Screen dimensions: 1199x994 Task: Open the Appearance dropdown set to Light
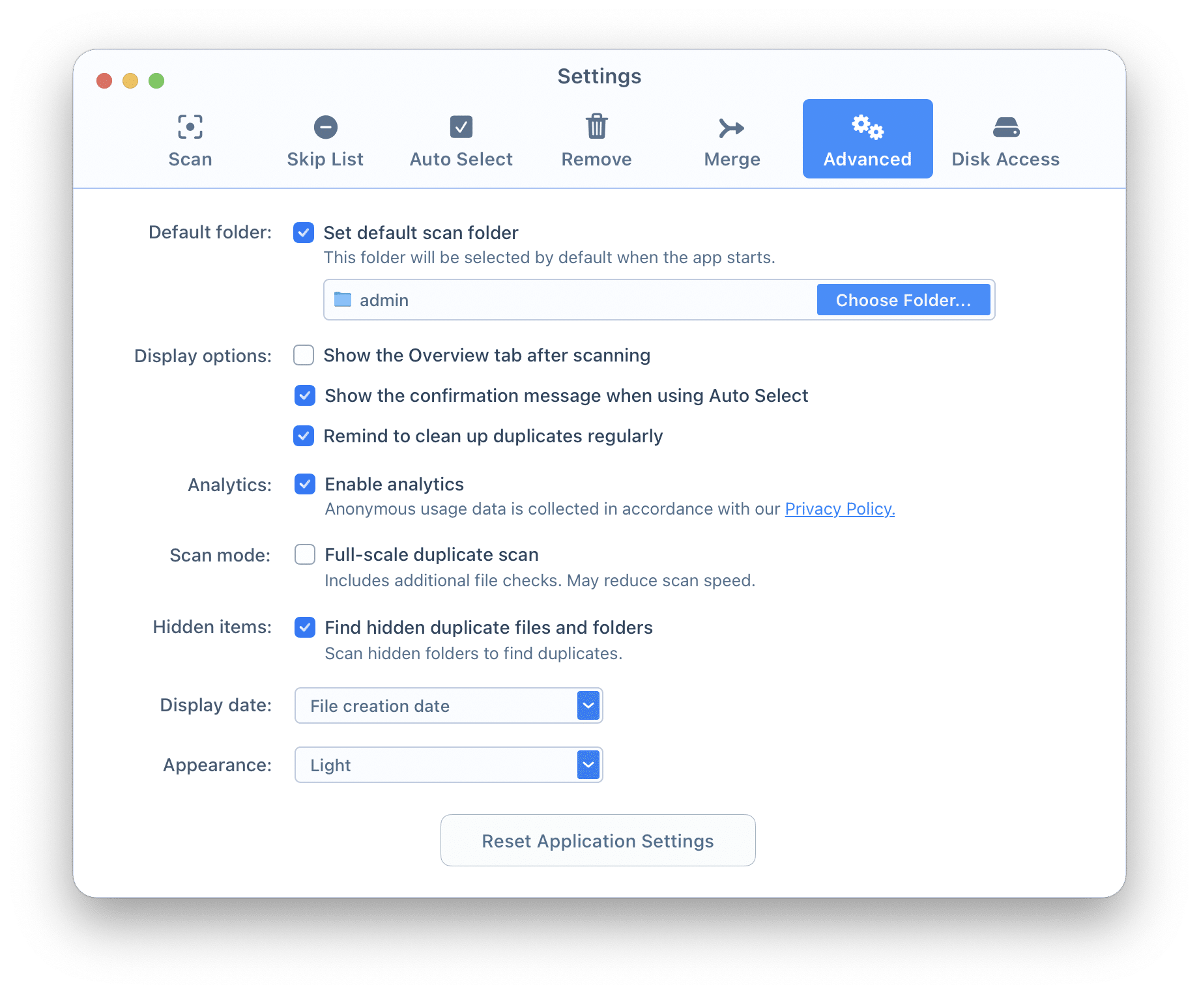tap(588, 765)
